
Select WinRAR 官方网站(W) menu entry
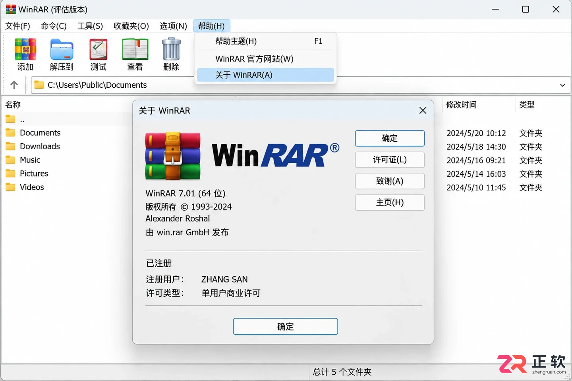(265, 59)
